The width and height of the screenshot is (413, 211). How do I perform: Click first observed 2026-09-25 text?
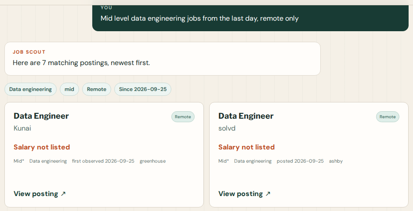coord(103,161)
